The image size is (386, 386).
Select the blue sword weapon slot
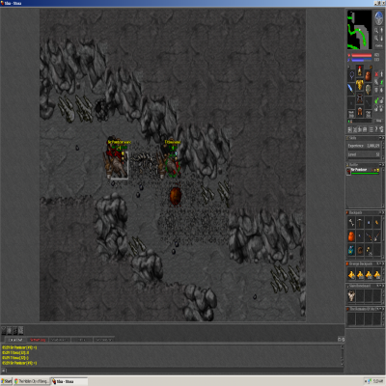pyautogui.click(x=351, y=89)
